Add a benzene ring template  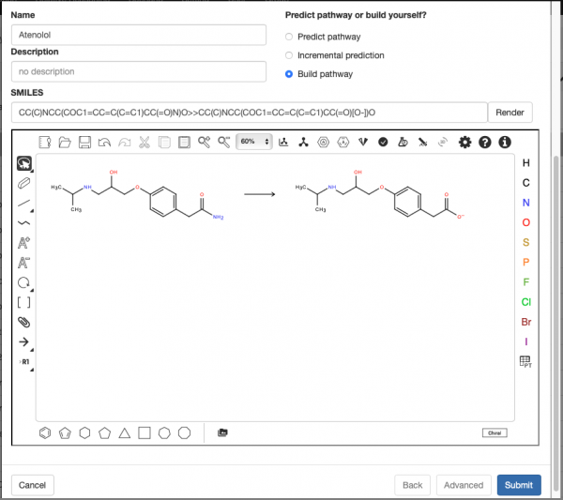click(45, 432)
